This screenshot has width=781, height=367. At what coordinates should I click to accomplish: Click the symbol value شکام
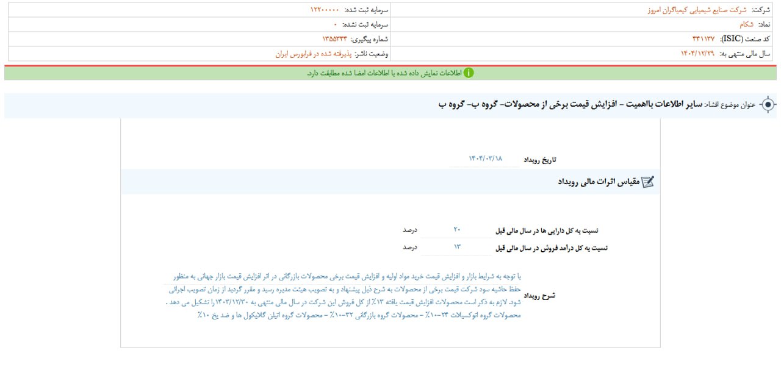[746, 25]
